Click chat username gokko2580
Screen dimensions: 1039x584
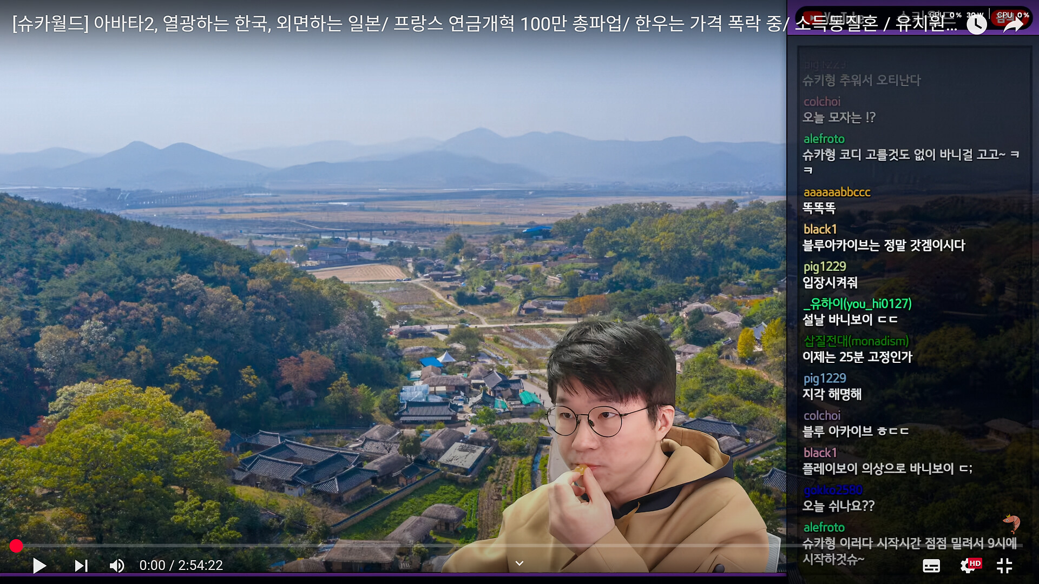pos(832,490)
